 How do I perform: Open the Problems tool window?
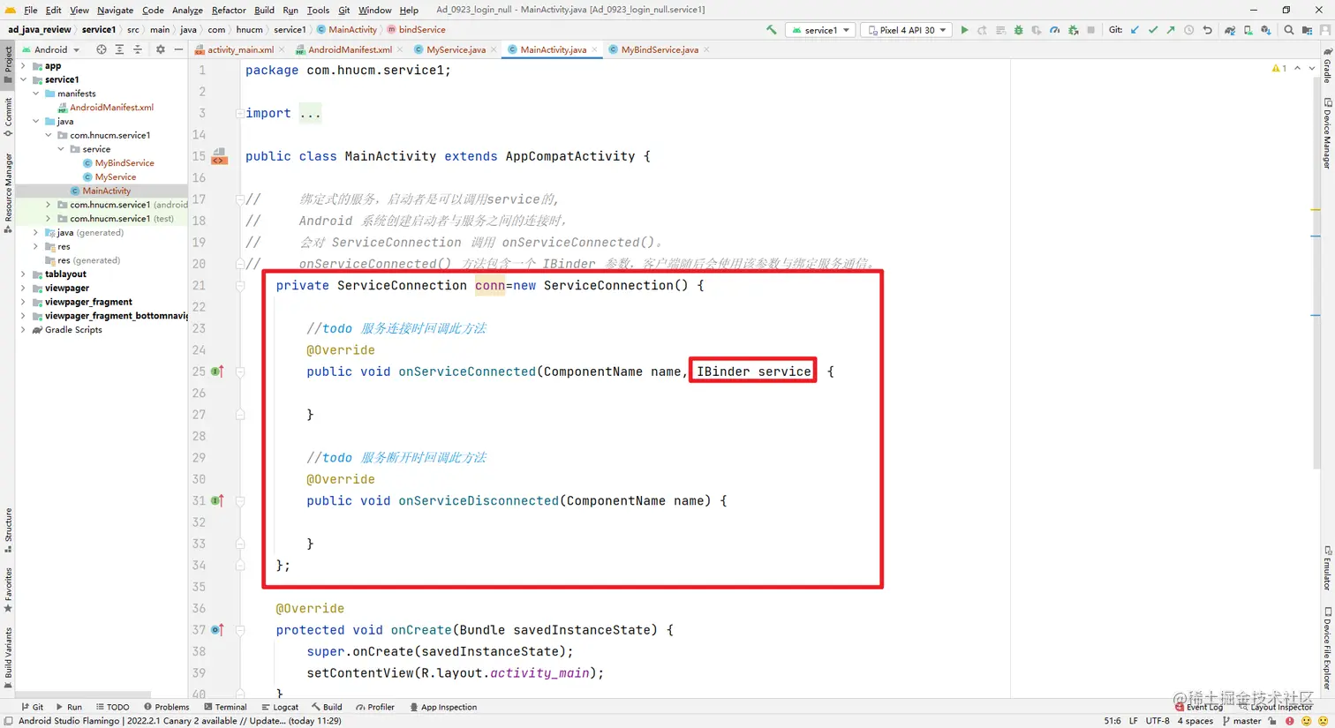click(166, 707)
